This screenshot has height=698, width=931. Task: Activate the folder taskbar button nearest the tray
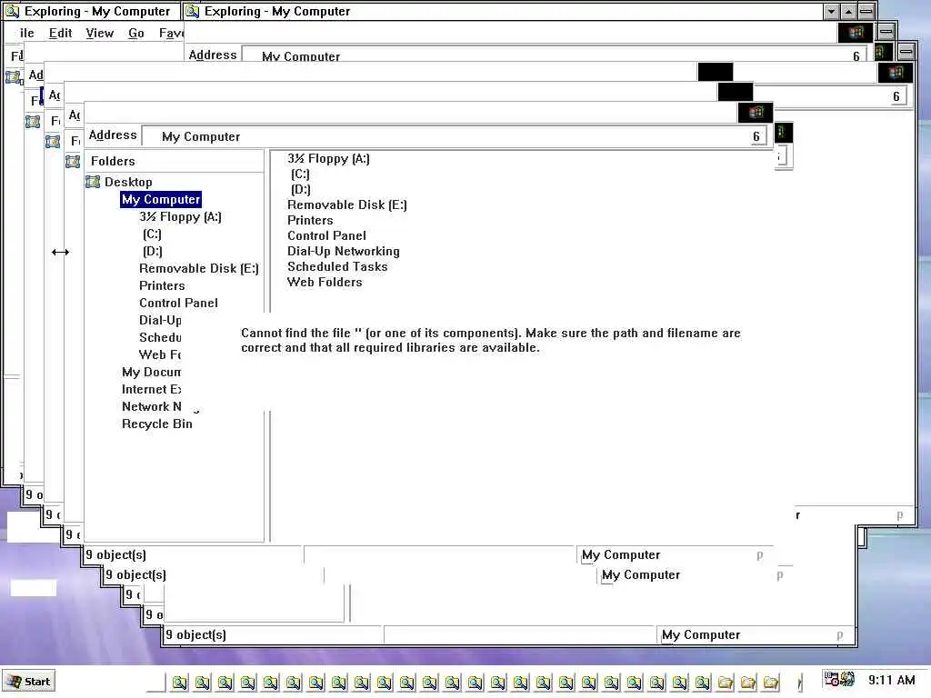[x=771, y=683]
